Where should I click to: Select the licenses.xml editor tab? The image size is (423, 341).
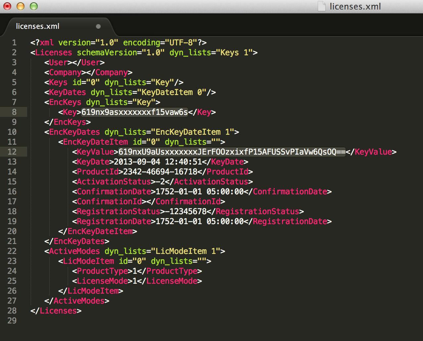(38, 26)
